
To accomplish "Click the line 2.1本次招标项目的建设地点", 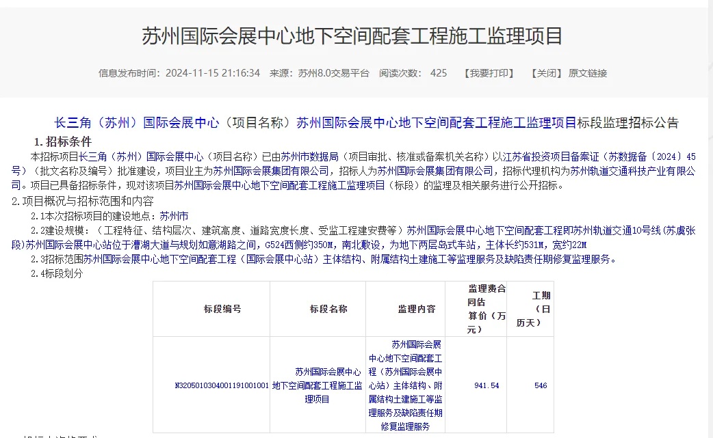I will [x=109, y=216].
